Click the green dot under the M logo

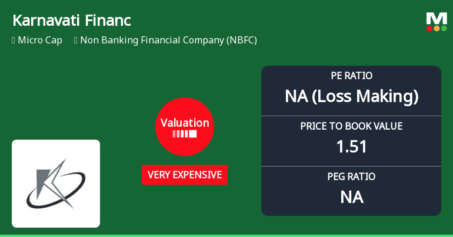444,28
